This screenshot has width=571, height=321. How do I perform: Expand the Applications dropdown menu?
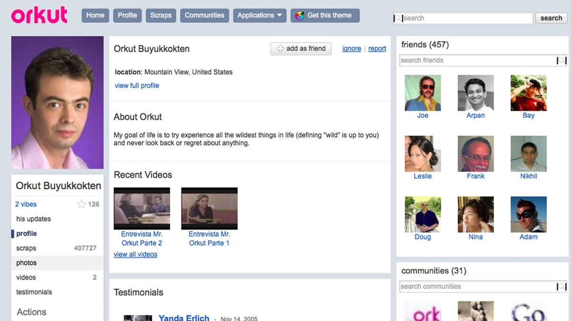[x=259, y=15]
